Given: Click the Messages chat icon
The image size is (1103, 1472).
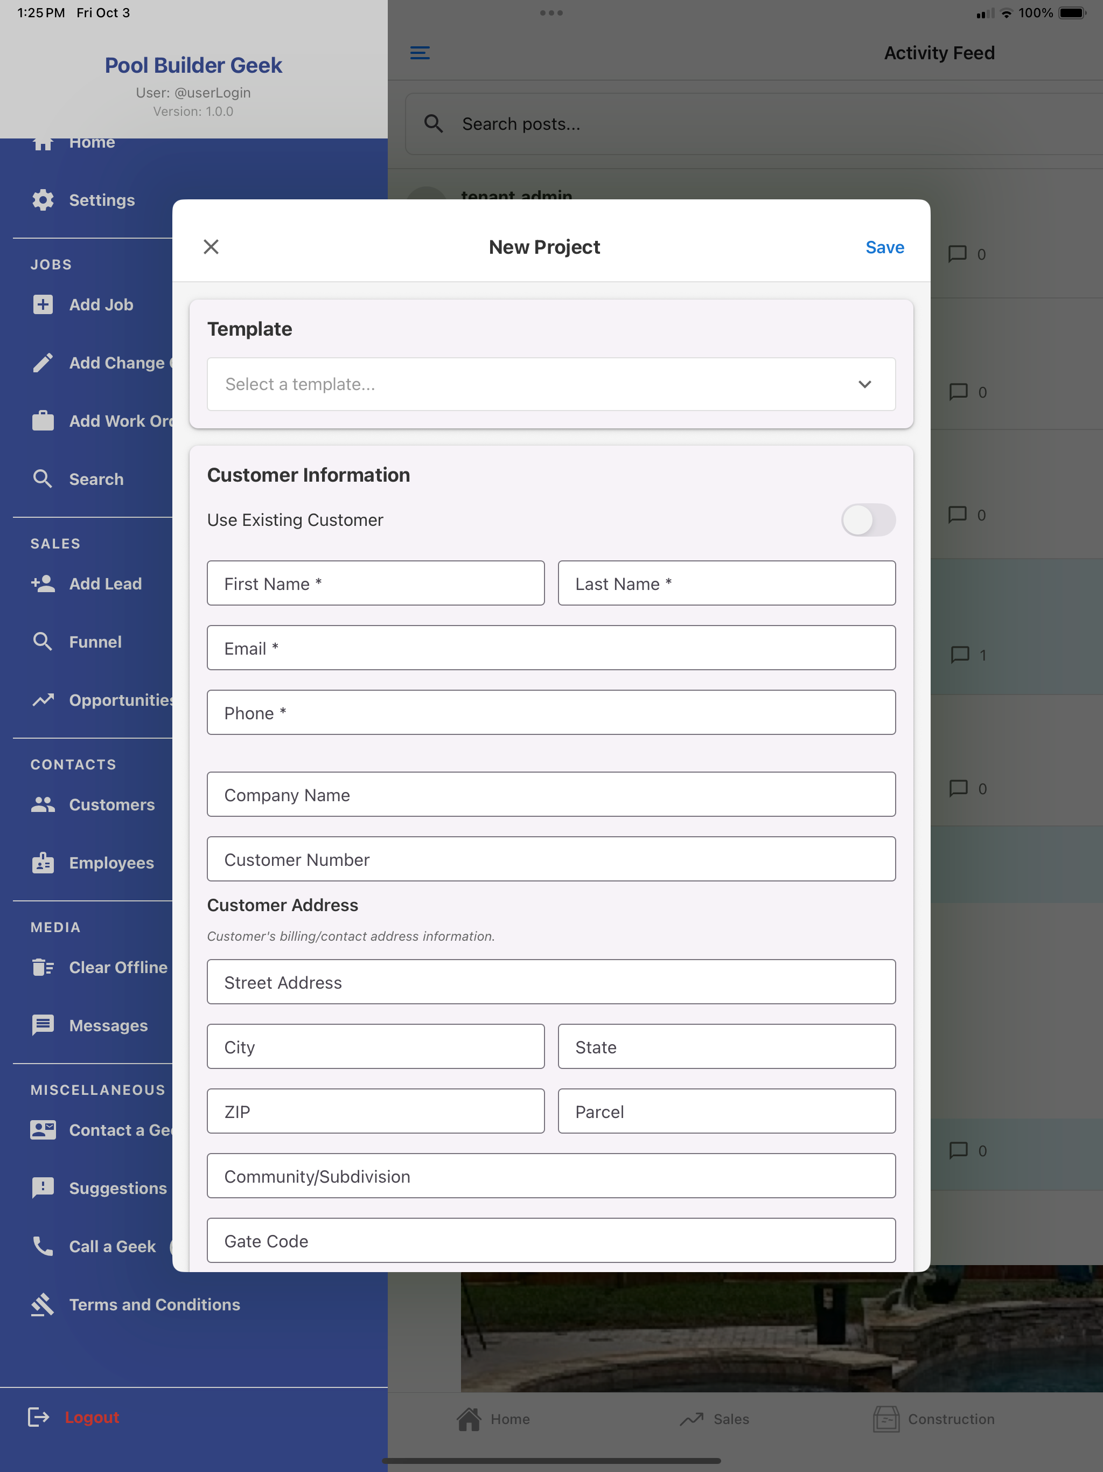Looking at the screenshot, I should coord(43,1025).
